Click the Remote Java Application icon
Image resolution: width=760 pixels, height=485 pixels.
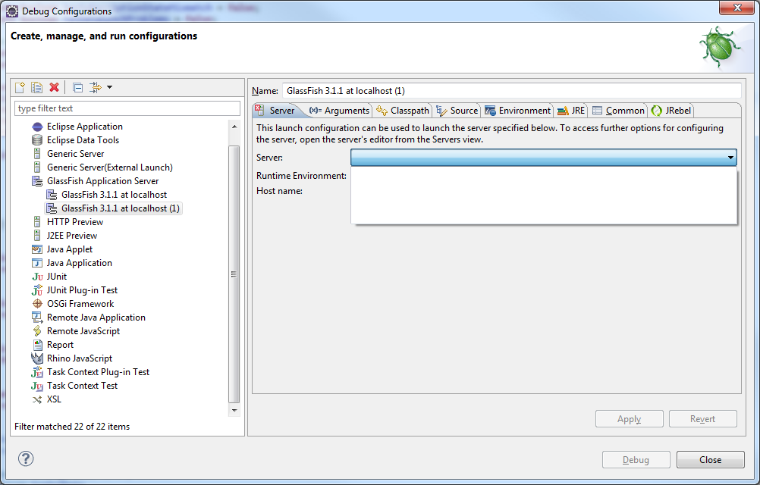coord(37,318)
